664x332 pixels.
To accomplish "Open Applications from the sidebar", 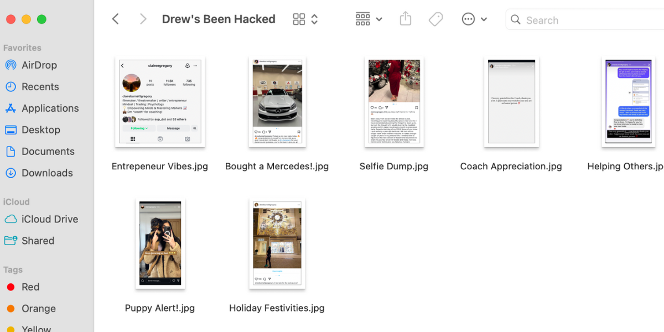I will click(x=50, y=108).
